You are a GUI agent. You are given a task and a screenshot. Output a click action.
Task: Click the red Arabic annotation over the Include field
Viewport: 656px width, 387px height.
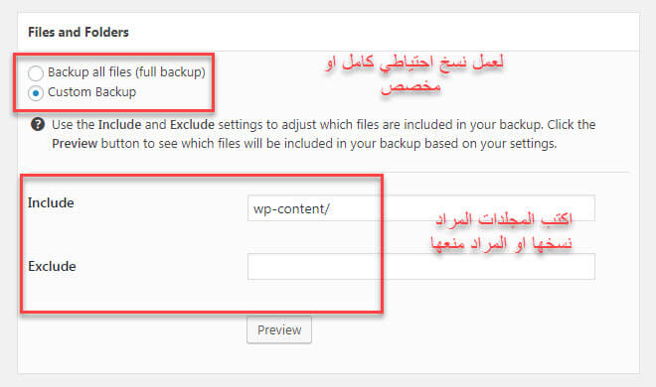501,232
